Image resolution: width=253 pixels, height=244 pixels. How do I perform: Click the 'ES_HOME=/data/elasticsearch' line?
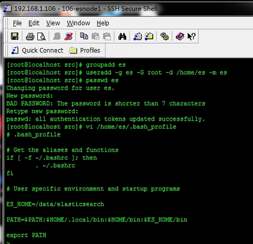point(55,204)
